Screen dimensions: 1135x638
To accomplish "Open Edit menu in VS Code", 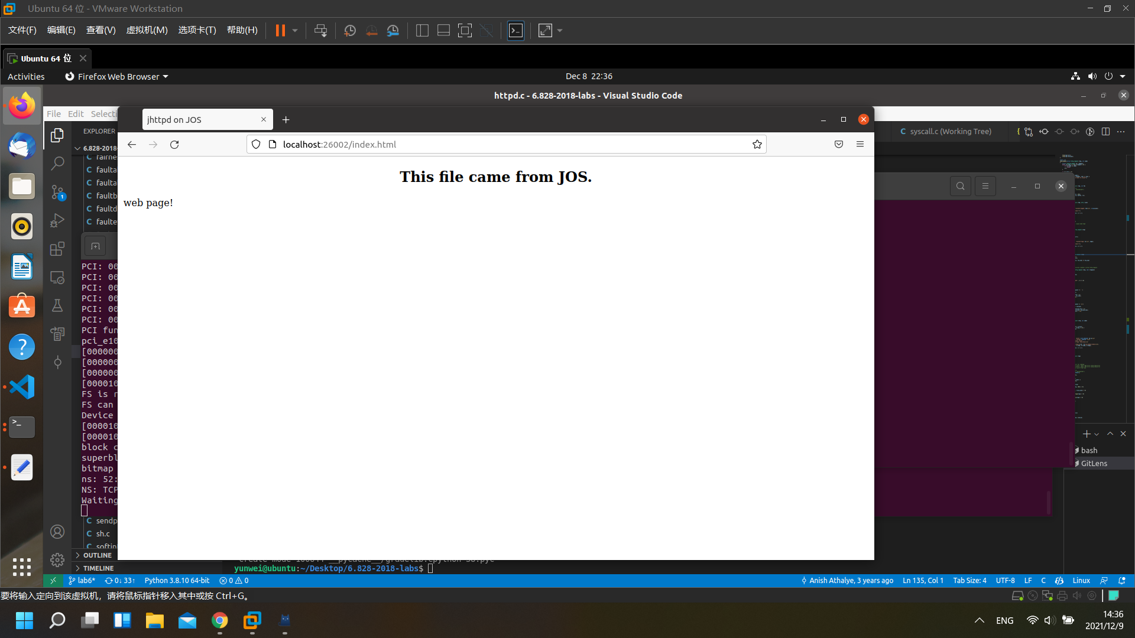I will (x=76, y=114).
